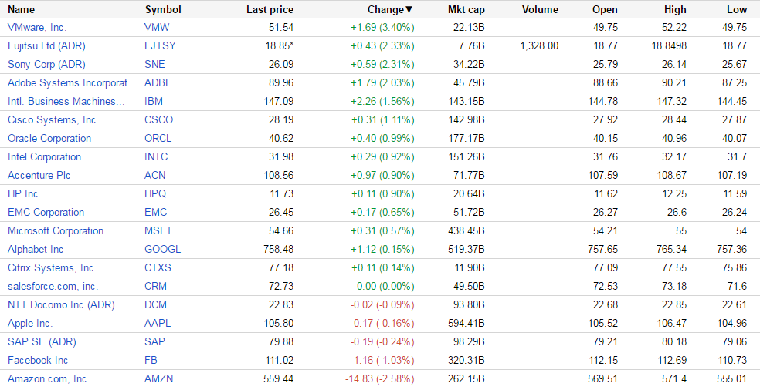Open the salesforce.com, inc. link

click(53, 286)
